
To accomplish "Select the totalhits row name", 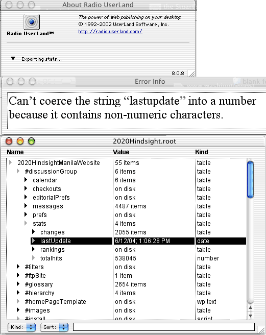I will [x=51, y=258].
